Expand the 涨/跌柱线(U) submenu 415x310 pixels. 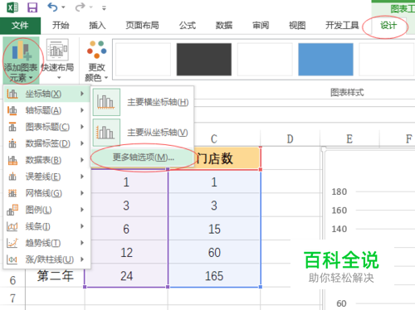pos(46,259)
